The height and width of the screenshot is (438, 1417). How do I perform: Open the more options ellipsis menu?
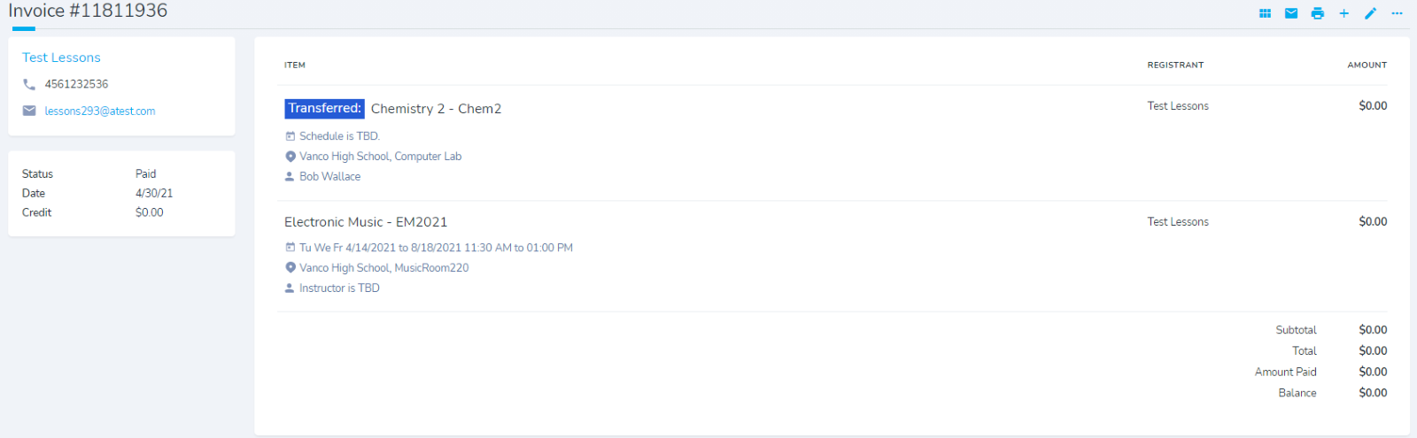tap(1397, 13)
